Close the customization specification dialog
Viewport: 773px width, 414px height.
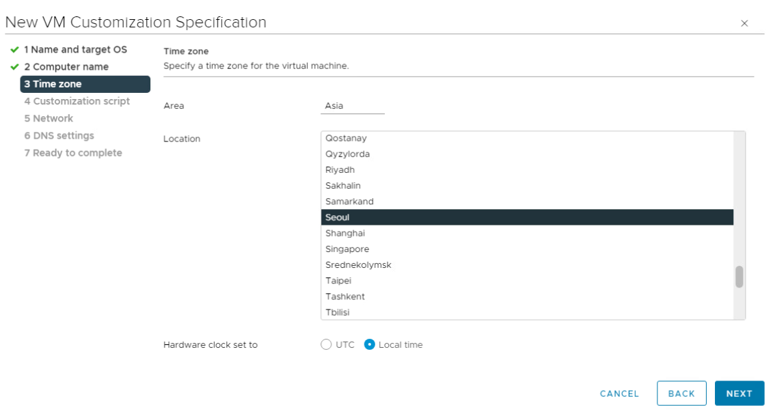pos(744,23)
